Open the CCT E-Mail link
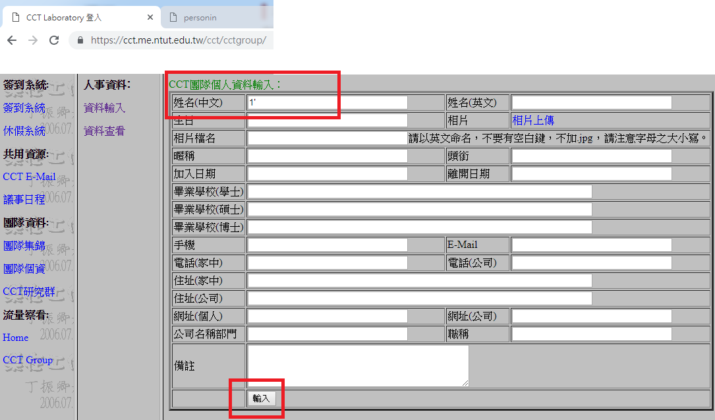 point(29,177)
